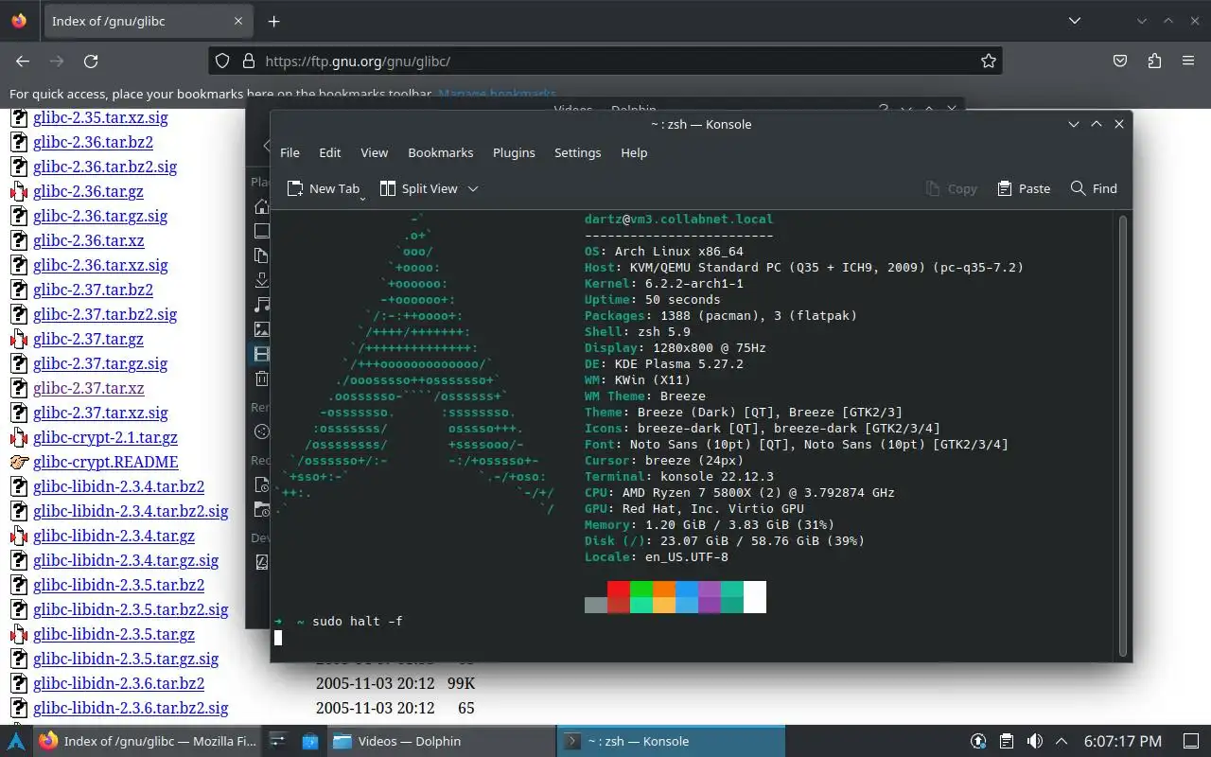Screen dimensions: 1211x757
Task: Open Firefox tracking protection shield icon
Action: (x=222, y=61)
